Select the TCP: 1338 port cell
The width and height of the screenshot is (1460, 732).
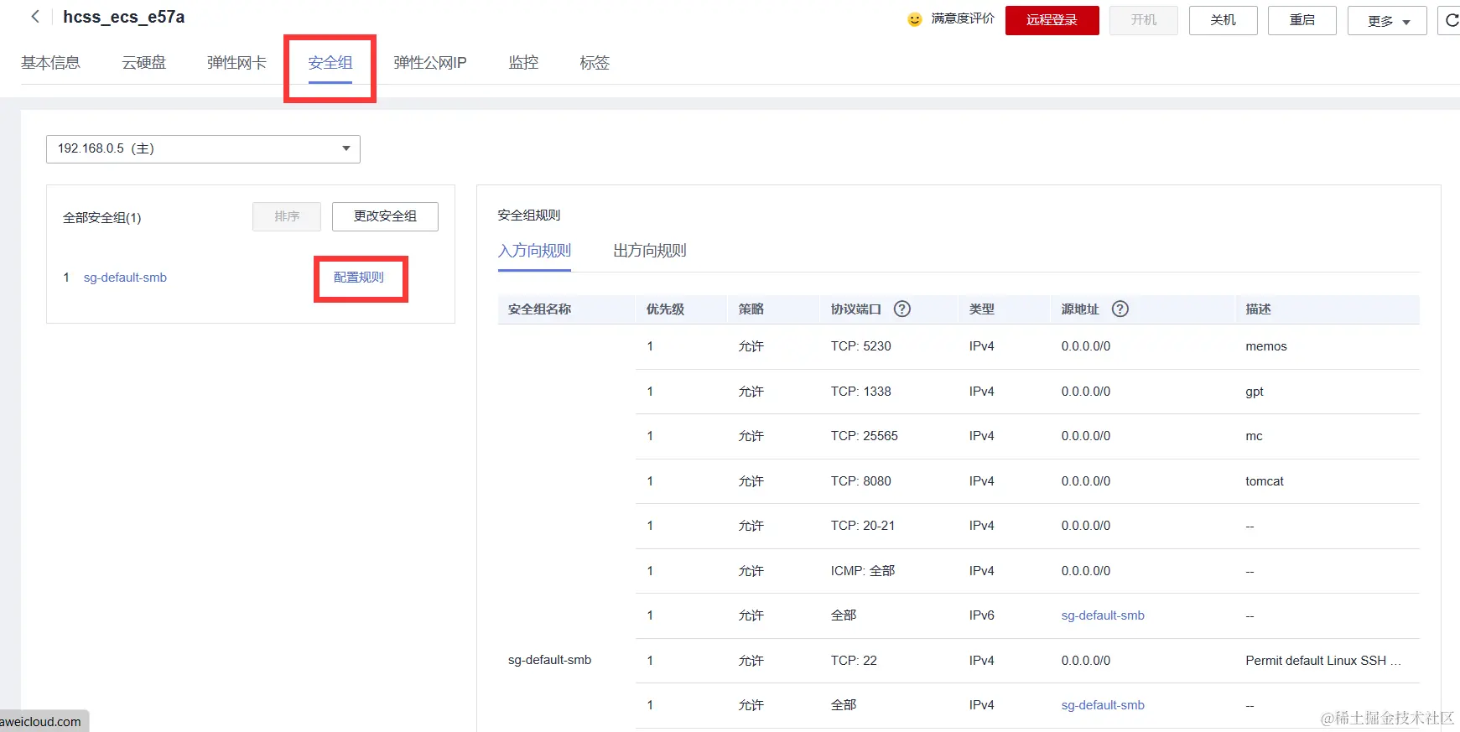(861, 392)
